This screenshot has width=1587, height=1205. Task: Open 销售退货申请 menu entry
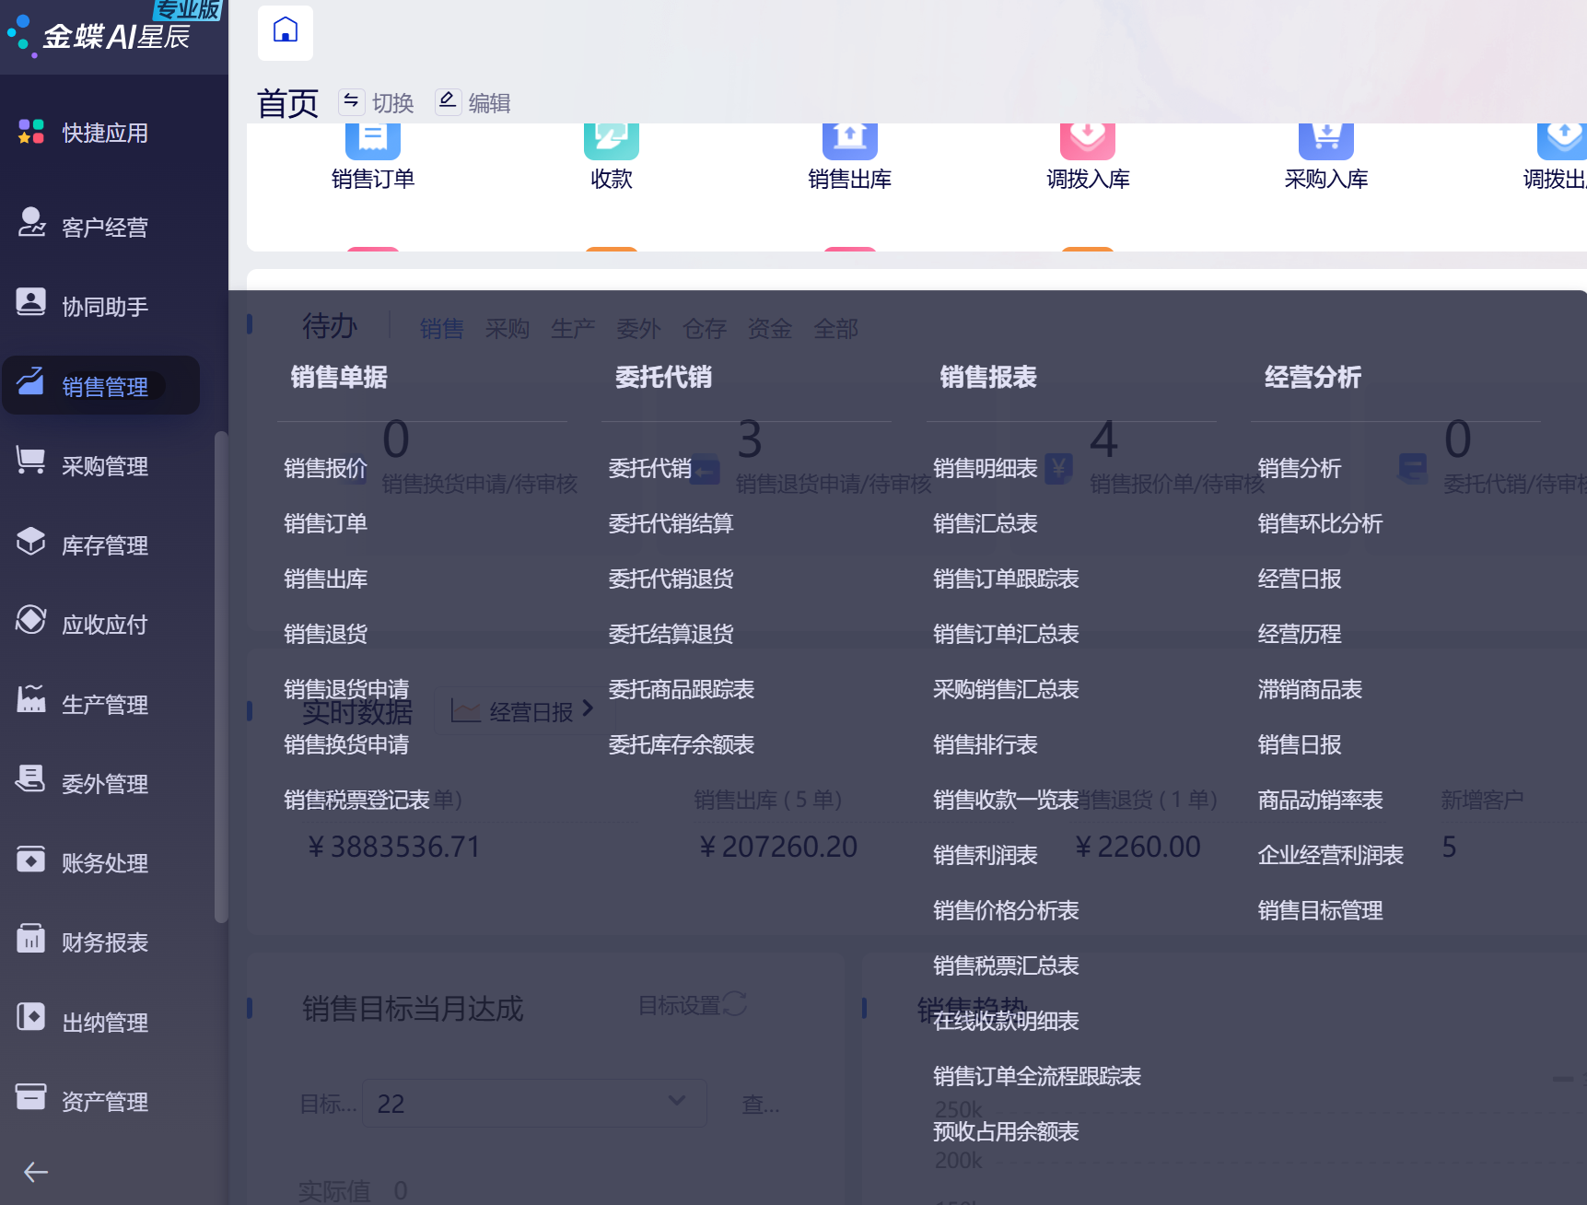pos(346,690)
